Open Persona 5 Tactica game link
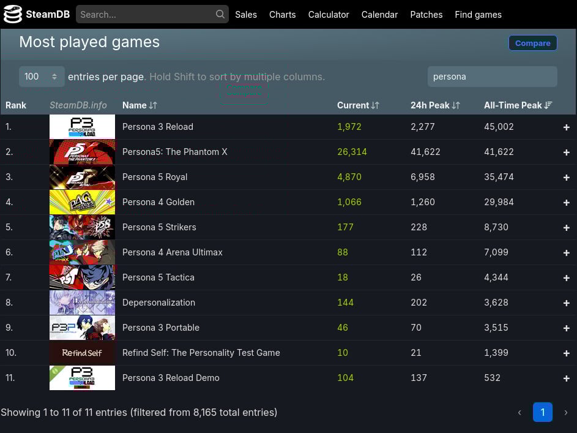Viewport: 577px width, 433px height. [x=158, y=277]
